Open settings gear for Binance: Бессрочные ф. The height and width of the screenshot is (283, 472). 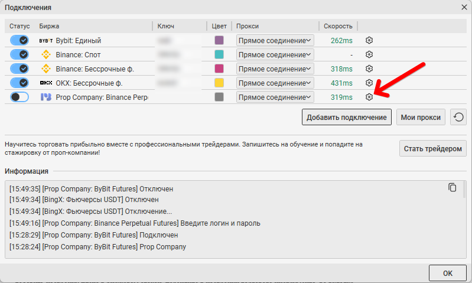369,69
